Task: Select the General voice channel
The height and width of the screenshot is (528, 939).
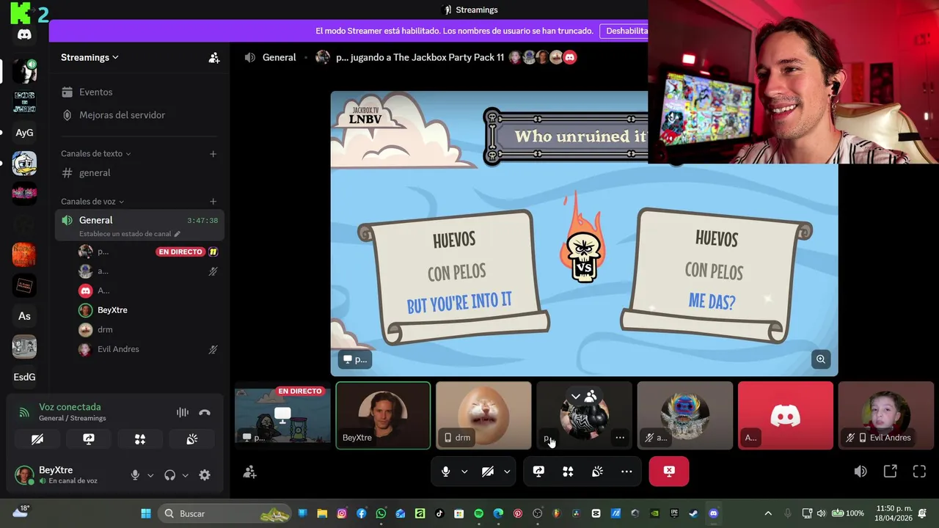Action: point(139,226)
